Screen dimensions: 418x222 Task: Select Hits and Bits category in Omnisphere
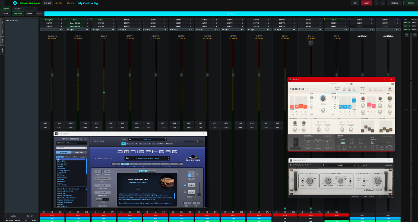click(x=61, y=176)
